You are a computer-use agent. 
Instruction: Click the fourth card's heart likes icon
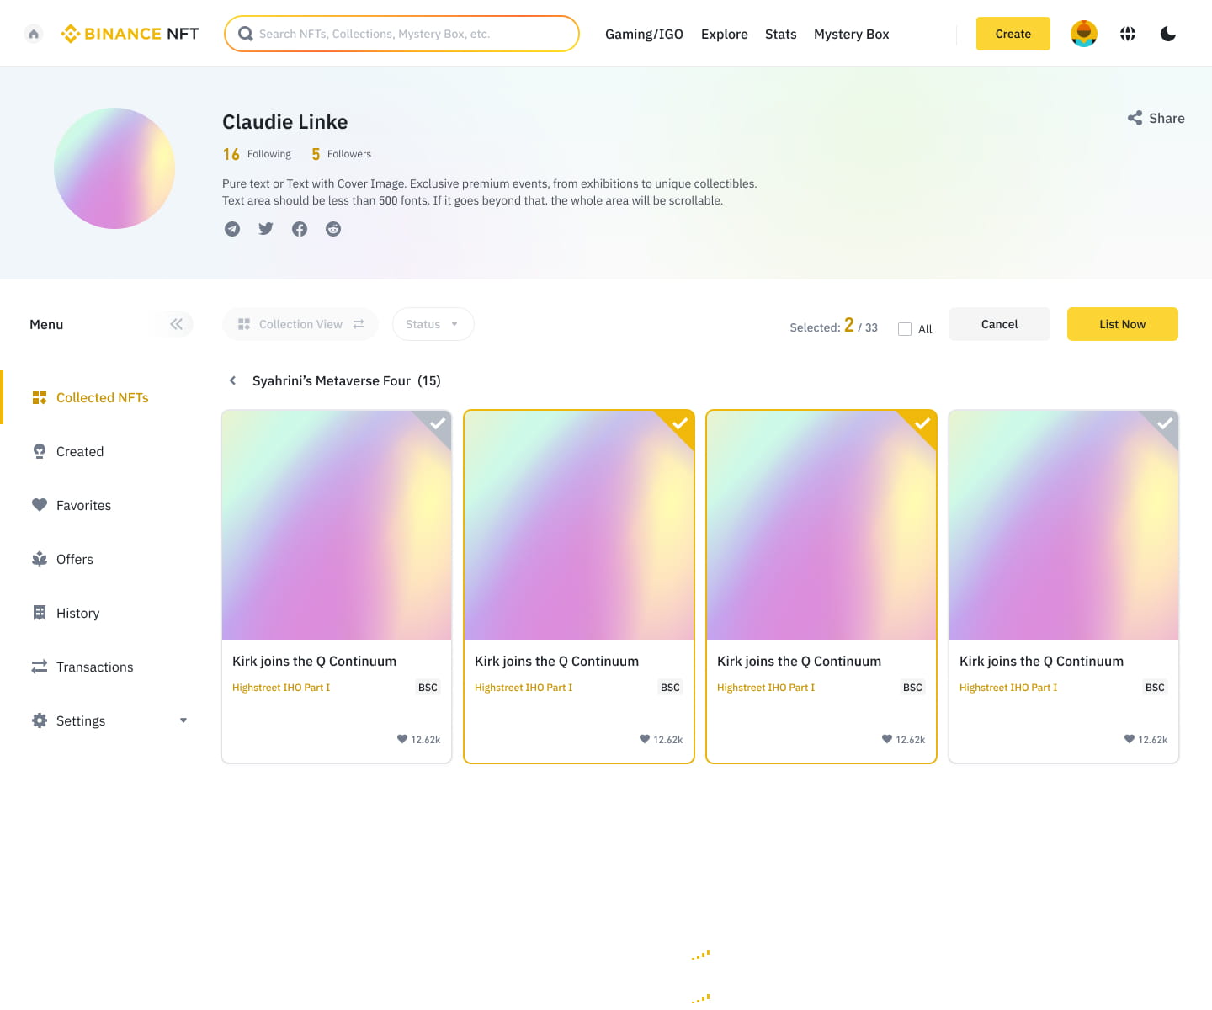click(1130, 739)
